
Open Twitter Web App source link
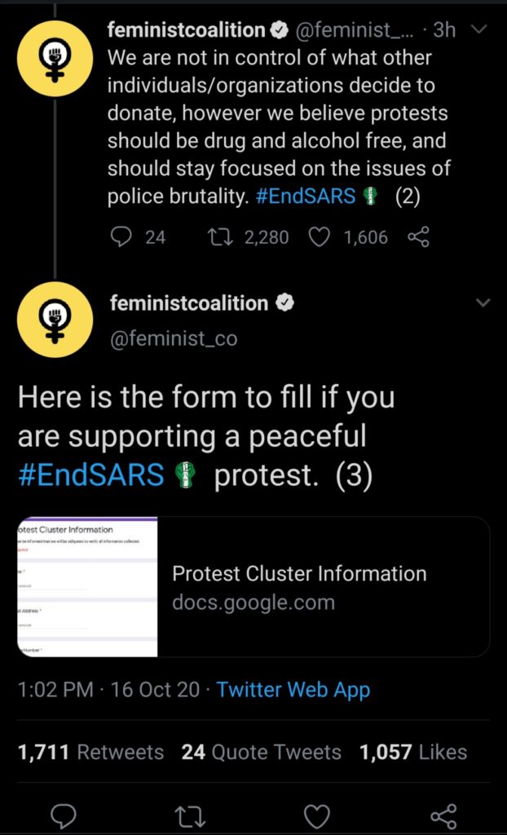click(x=293, y=690)
